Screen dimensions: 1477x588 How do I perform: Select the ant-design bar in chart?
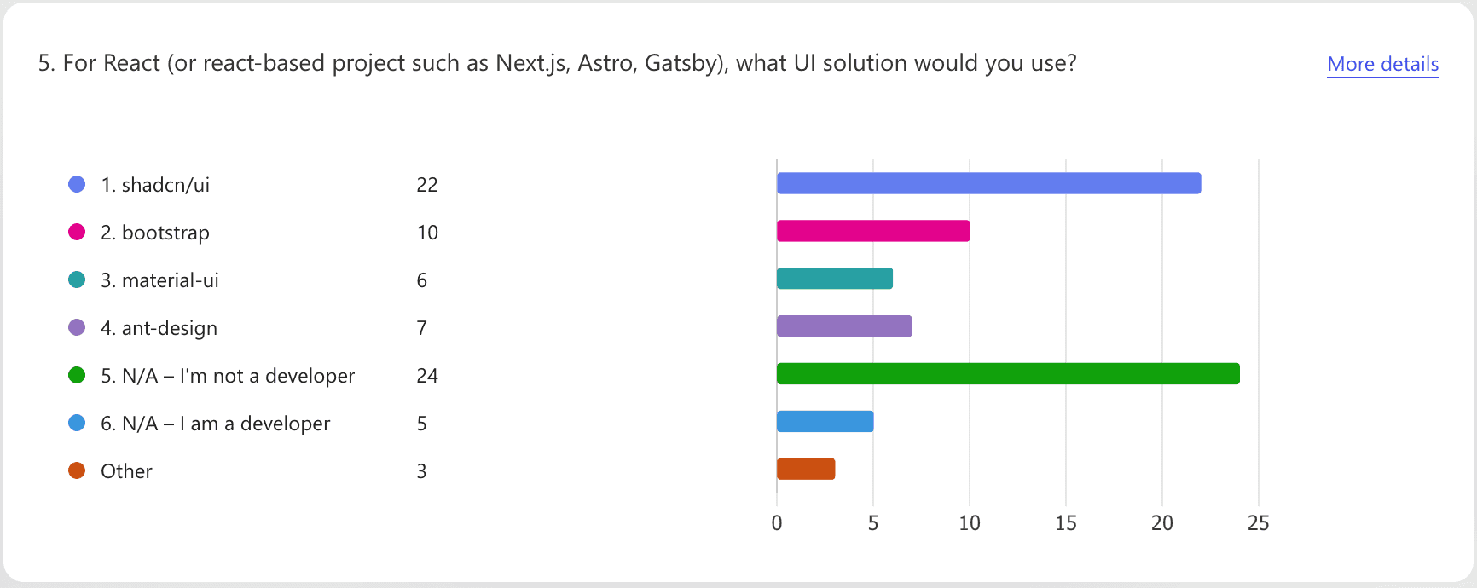(x=843, y=326)
